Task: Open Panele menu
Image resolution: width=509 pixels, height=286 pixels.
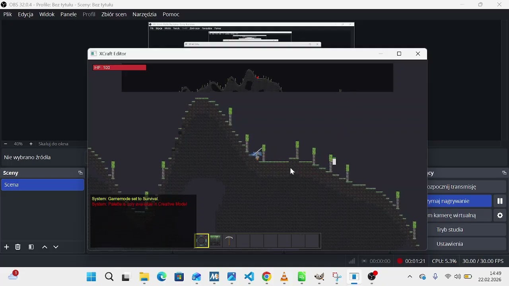Action: pos(68,14)
